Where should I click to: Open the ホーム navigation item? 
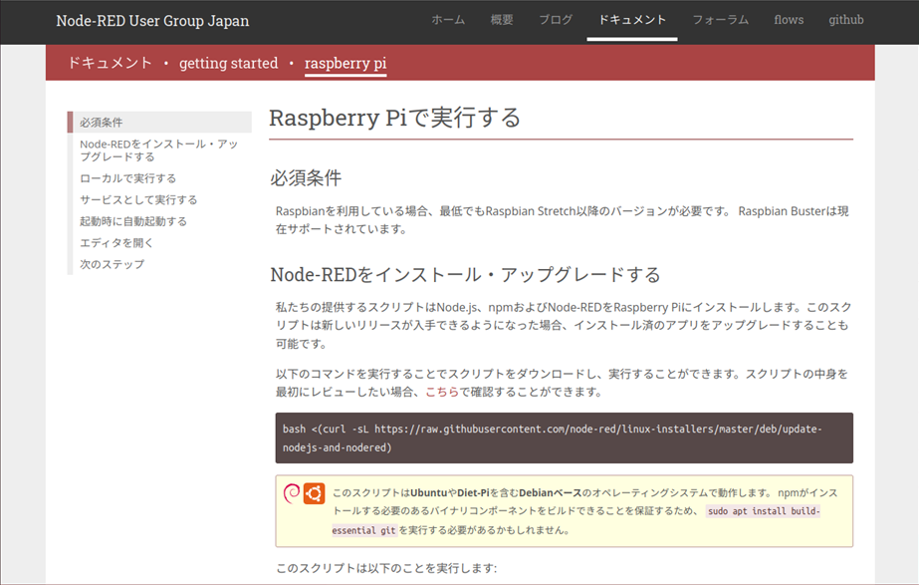click(447, 20)
